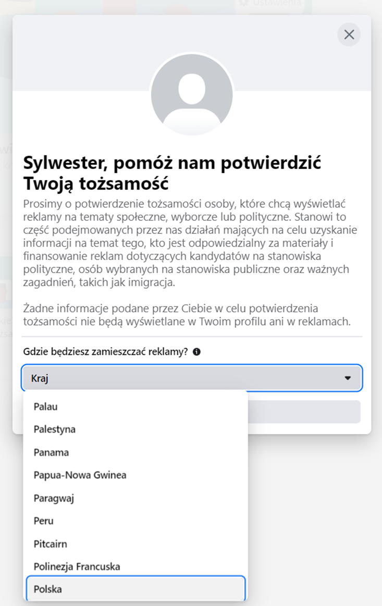Click the Kraj country dropdown field
The height and width of the screenshot is (606, 382).
tap(182, 378)
